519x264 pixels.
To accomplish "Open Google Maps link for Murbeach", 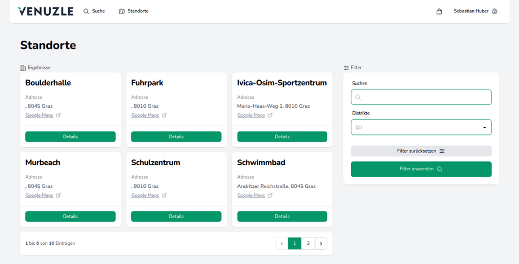I will tap(38, 196).
